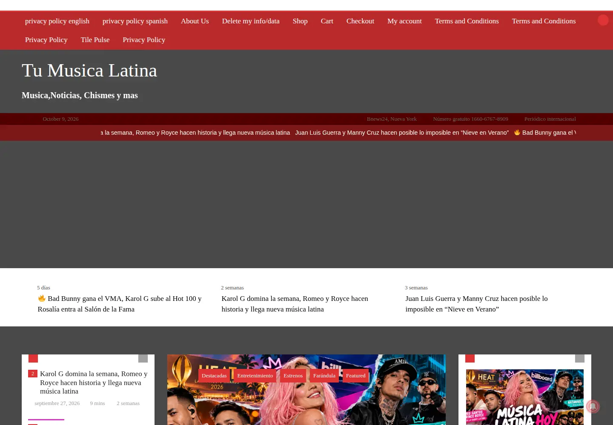Select the Destacadas category tag
The height and width of the screenshot is (425, 613).
(x=214, y=376)
